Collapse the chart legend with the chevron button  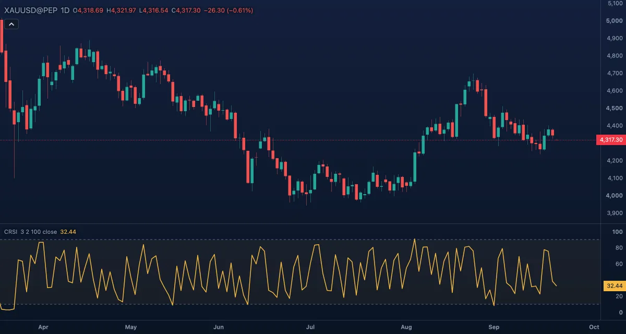click(12, 23)
